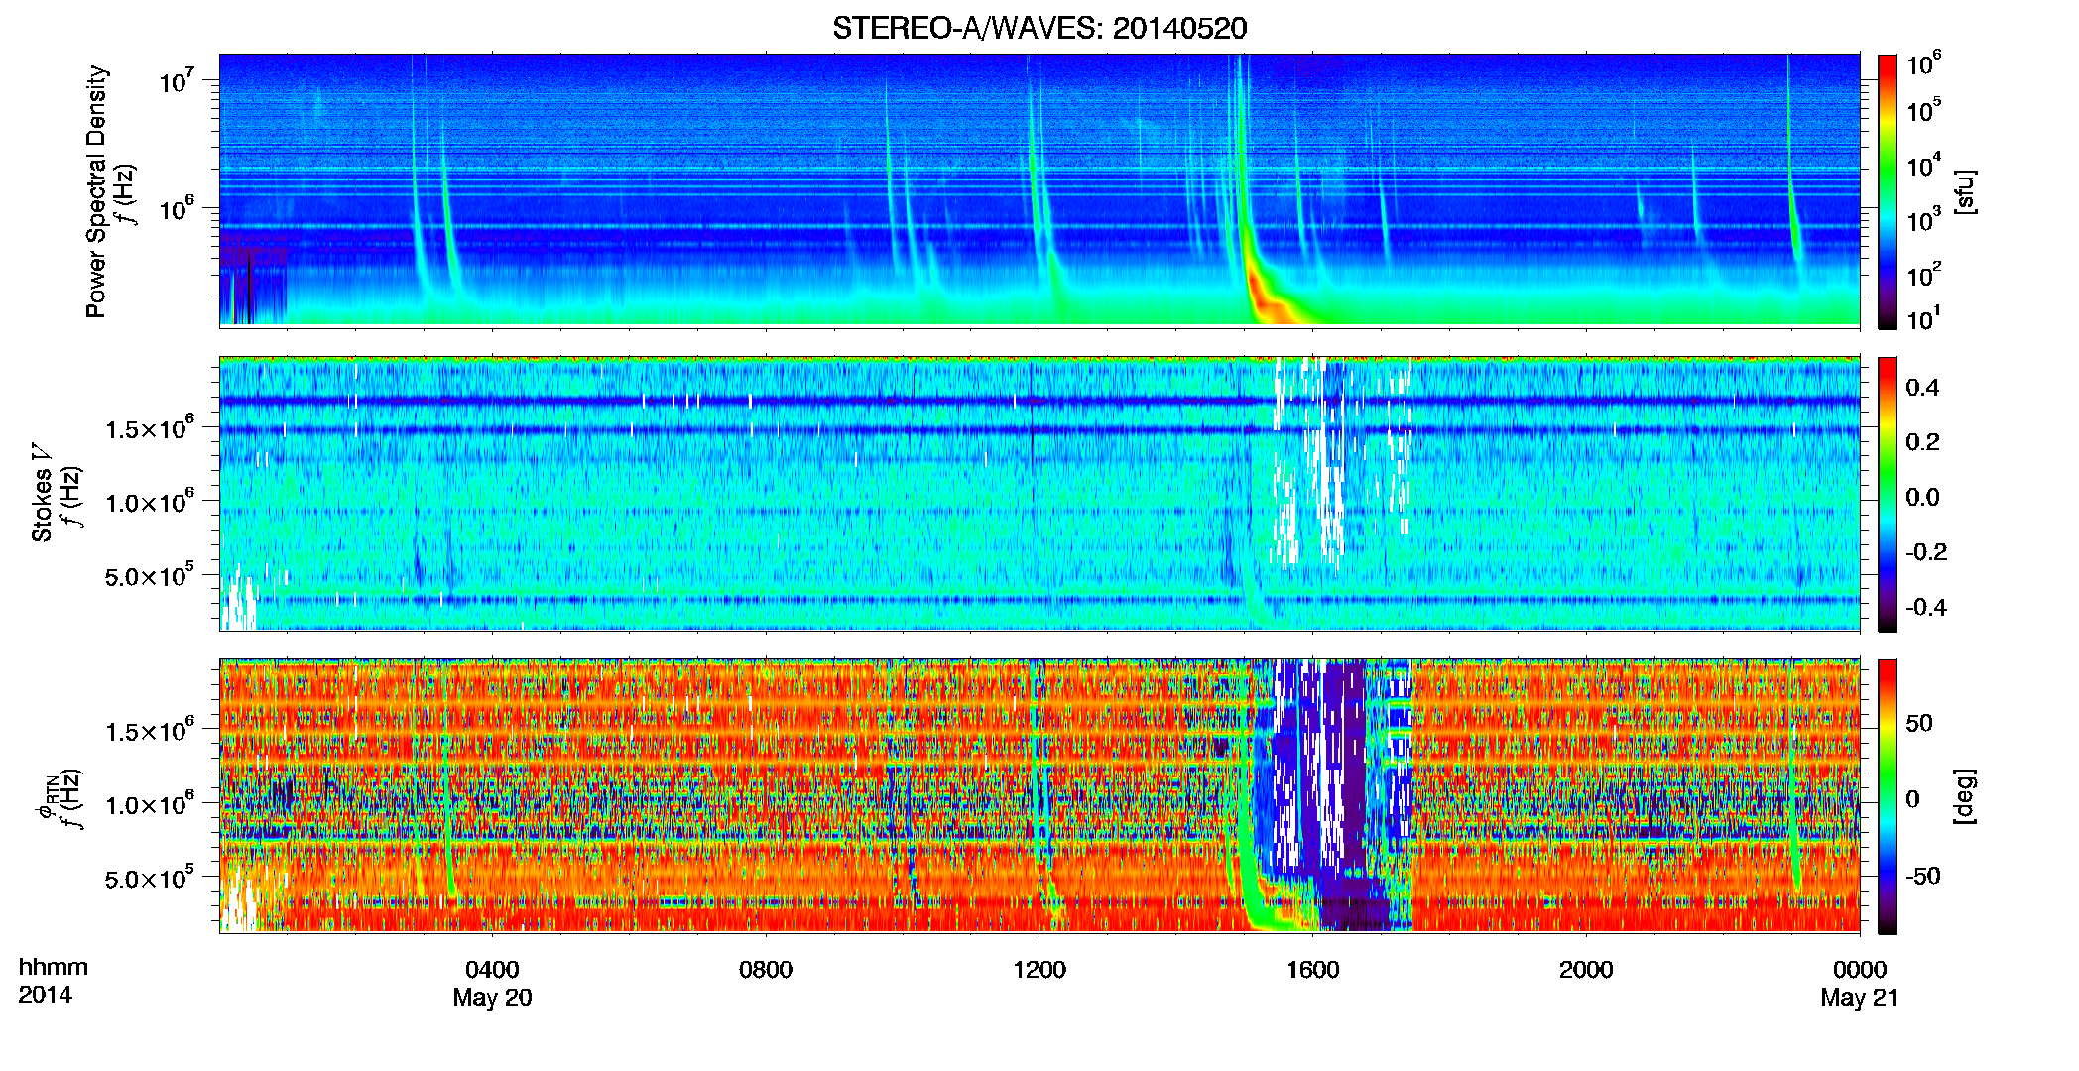Click the -50 value on the degree color bar
2079x1071 pixels.
(1923, 876)
